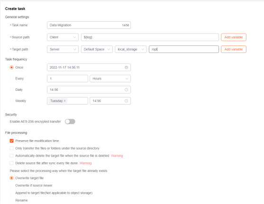Open the Hours unit dropdown

pos(110,79)
